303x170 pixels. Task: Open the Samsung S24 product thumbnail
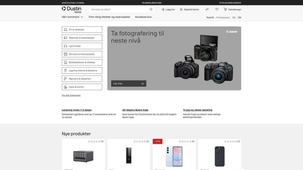click(x=174, y=156)
